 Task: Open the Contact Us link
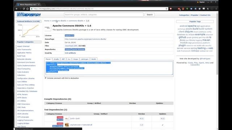(205, 15)
